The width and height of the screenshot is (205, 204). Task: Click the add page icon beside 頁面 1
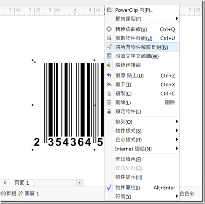(x=5, y=183)
